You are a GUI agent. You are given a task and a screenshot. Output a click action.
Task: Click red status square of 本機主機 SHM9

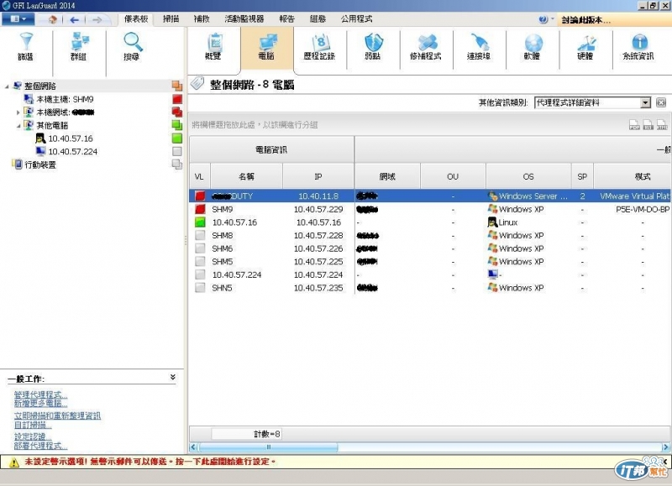pyautogui.click(x=177, y=99)
